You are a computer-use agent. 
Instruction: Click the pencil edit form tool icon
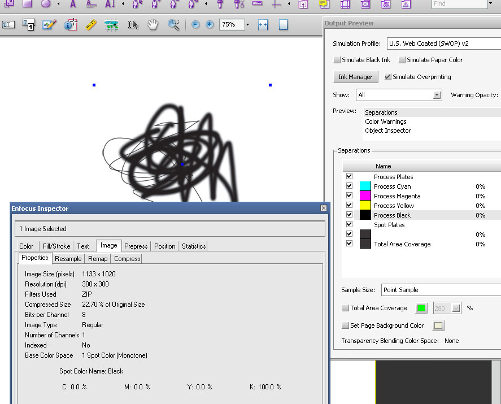(x=49, y=25)
